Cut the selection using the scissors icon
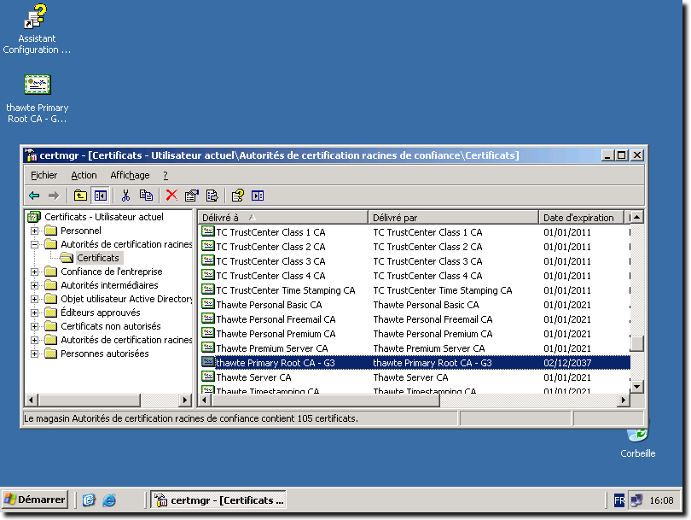The image size is (691, 520). point(125,196)
